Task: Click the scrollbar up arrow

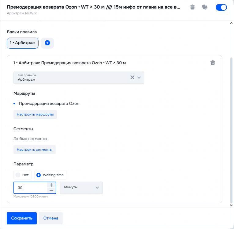Action: coord(231,23)
